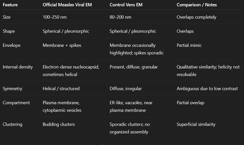Select the Size row label
The width and height of the screenshot is (244, 145).
click(7, 17)
